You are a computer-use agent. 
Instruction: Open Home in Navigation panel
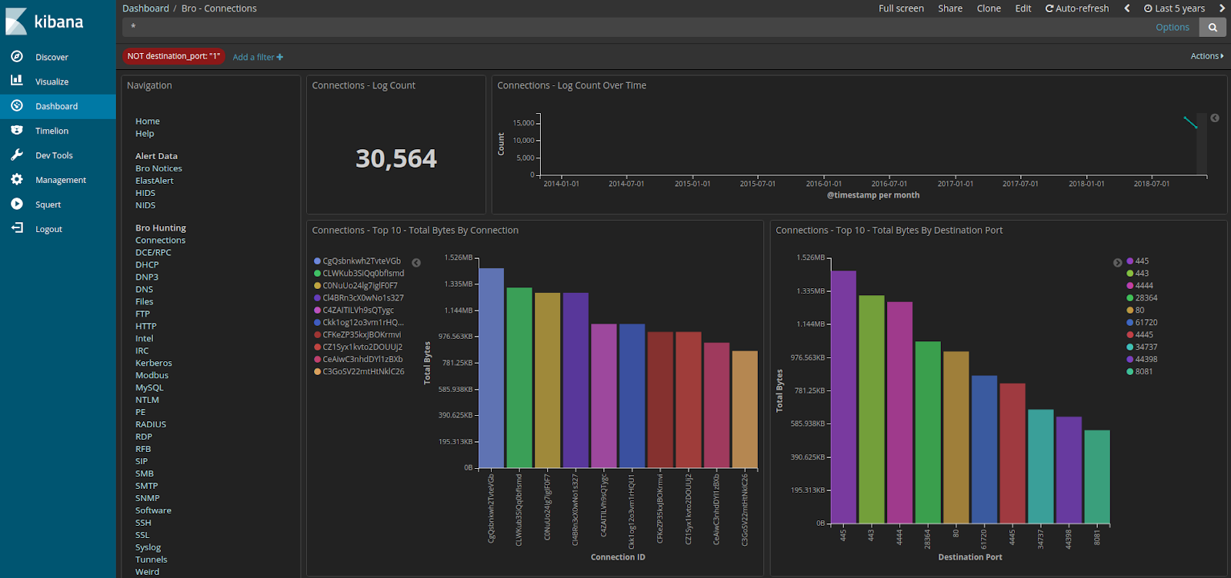148,121
